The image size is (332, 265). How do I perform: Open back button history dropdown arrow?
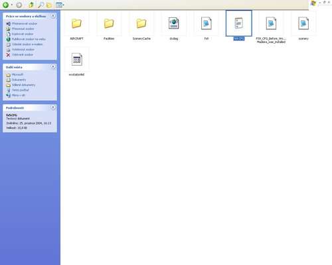(12, 5)
